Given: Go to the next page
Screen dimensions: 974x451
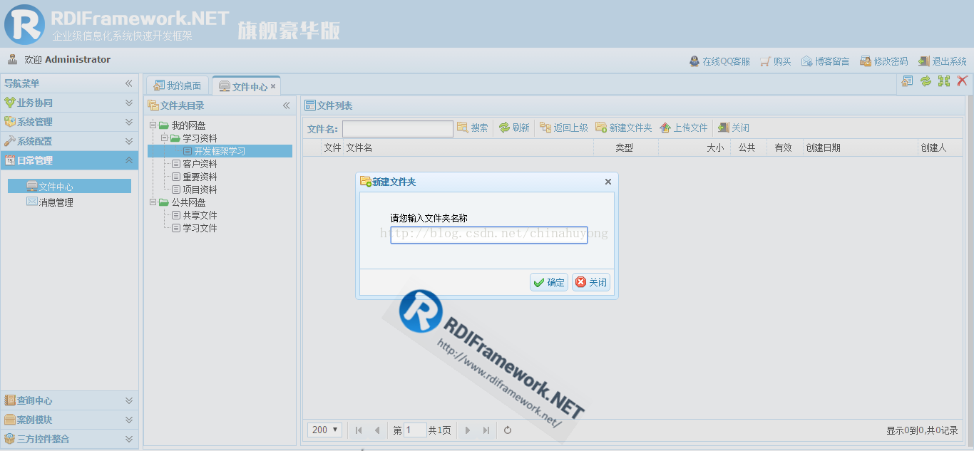Looking at the screenshot, I should [468, 430].
